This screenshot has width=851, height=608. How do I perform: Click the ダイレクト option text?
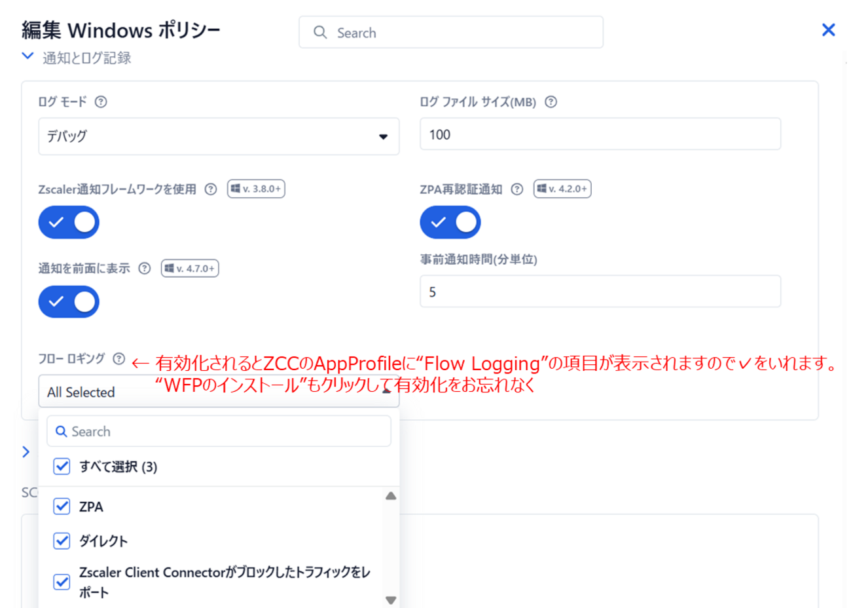103,541
